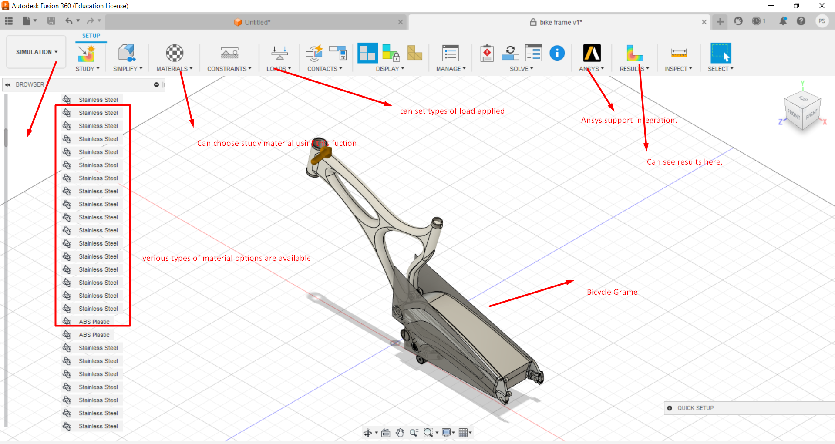The height and width of the screenshot is (444, 835).
Task: Expand the Quick Setup panel
Action: [x=670, y=408]
